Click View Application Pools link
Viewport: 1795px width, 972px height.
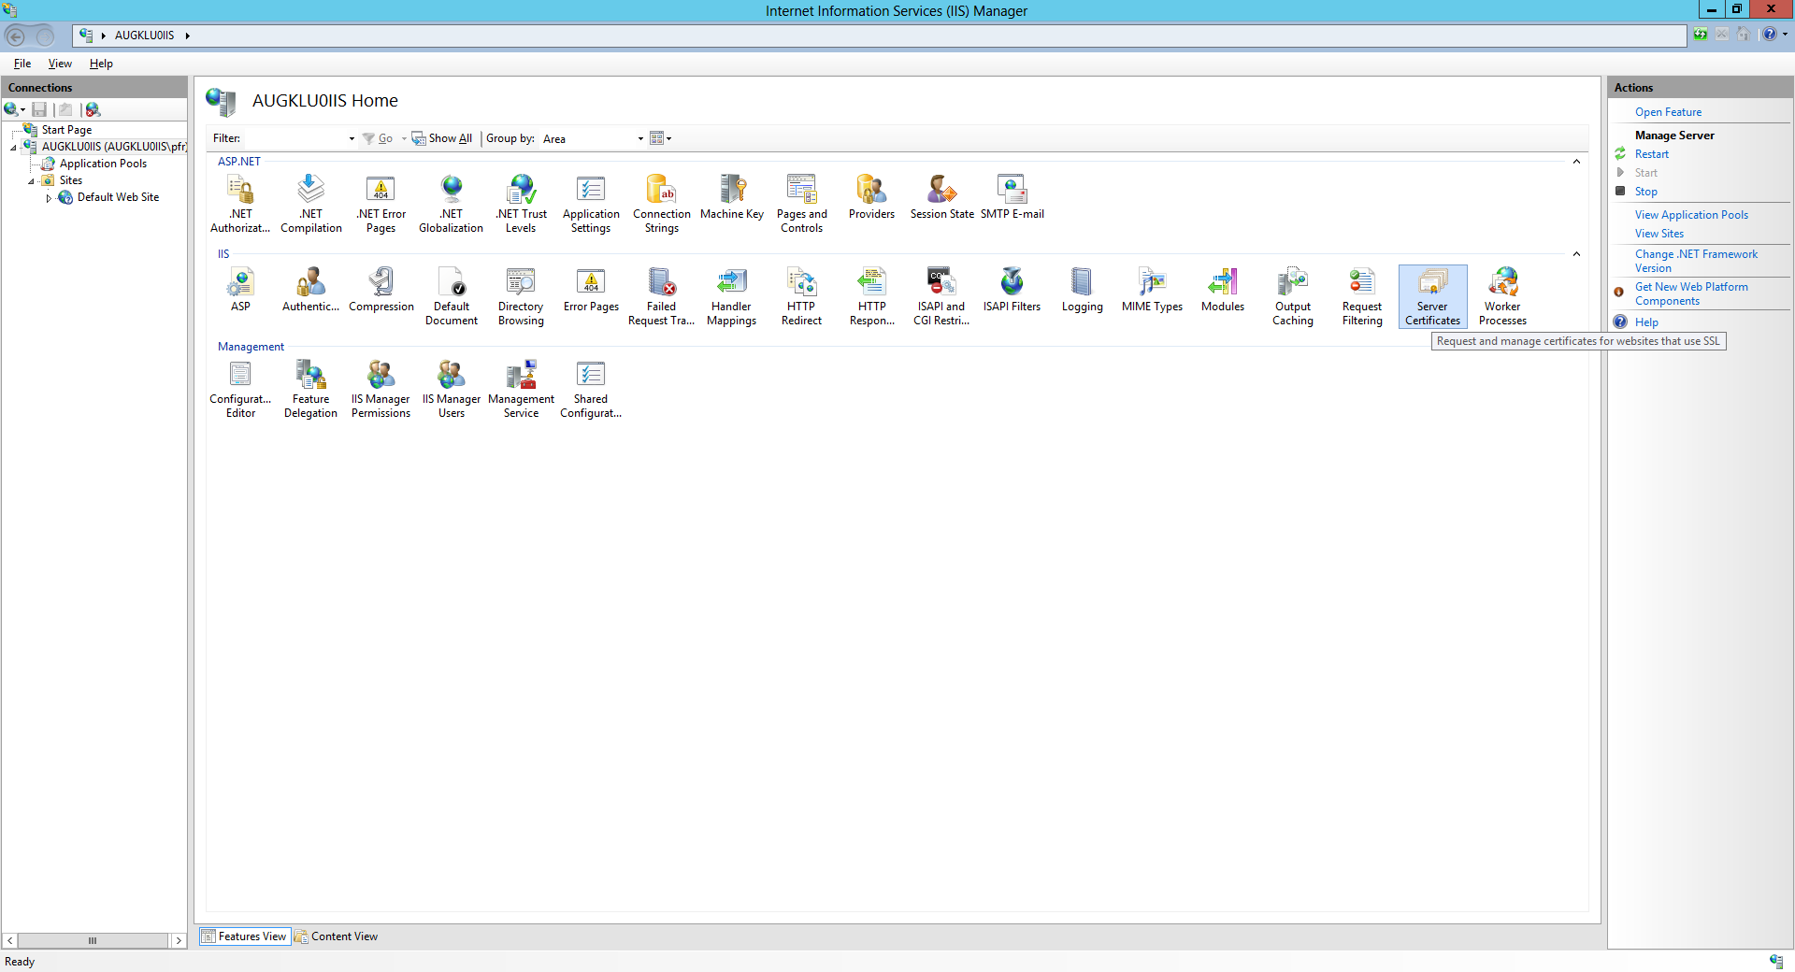pos(1690,215)
